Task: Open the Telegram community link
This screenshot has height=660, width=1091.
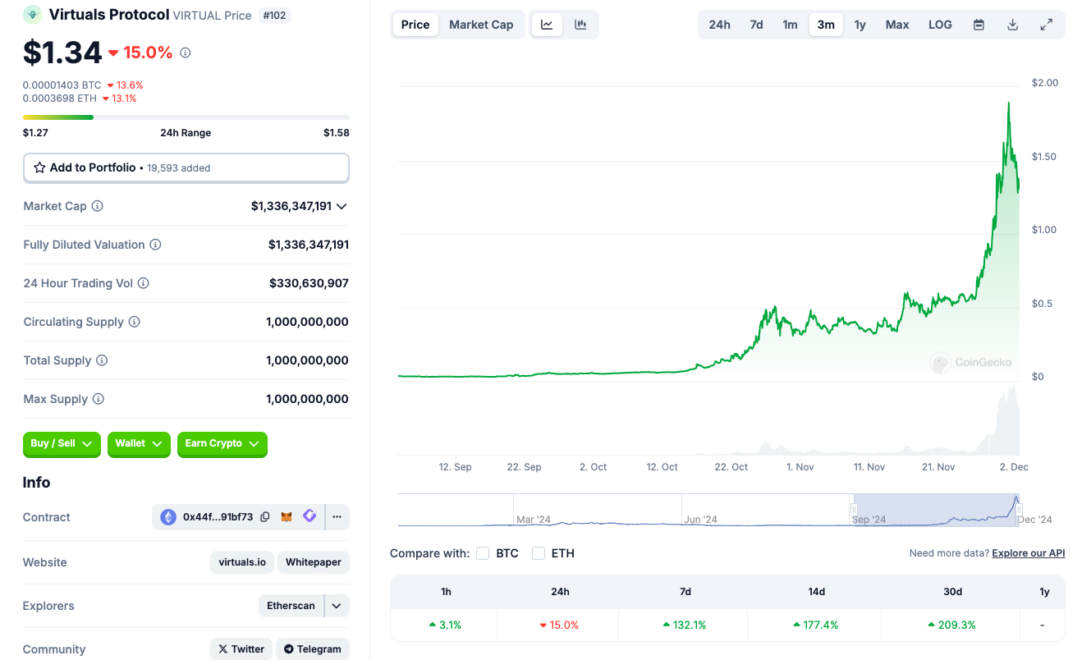Action: pyautogui.click(x=313, y=649)
